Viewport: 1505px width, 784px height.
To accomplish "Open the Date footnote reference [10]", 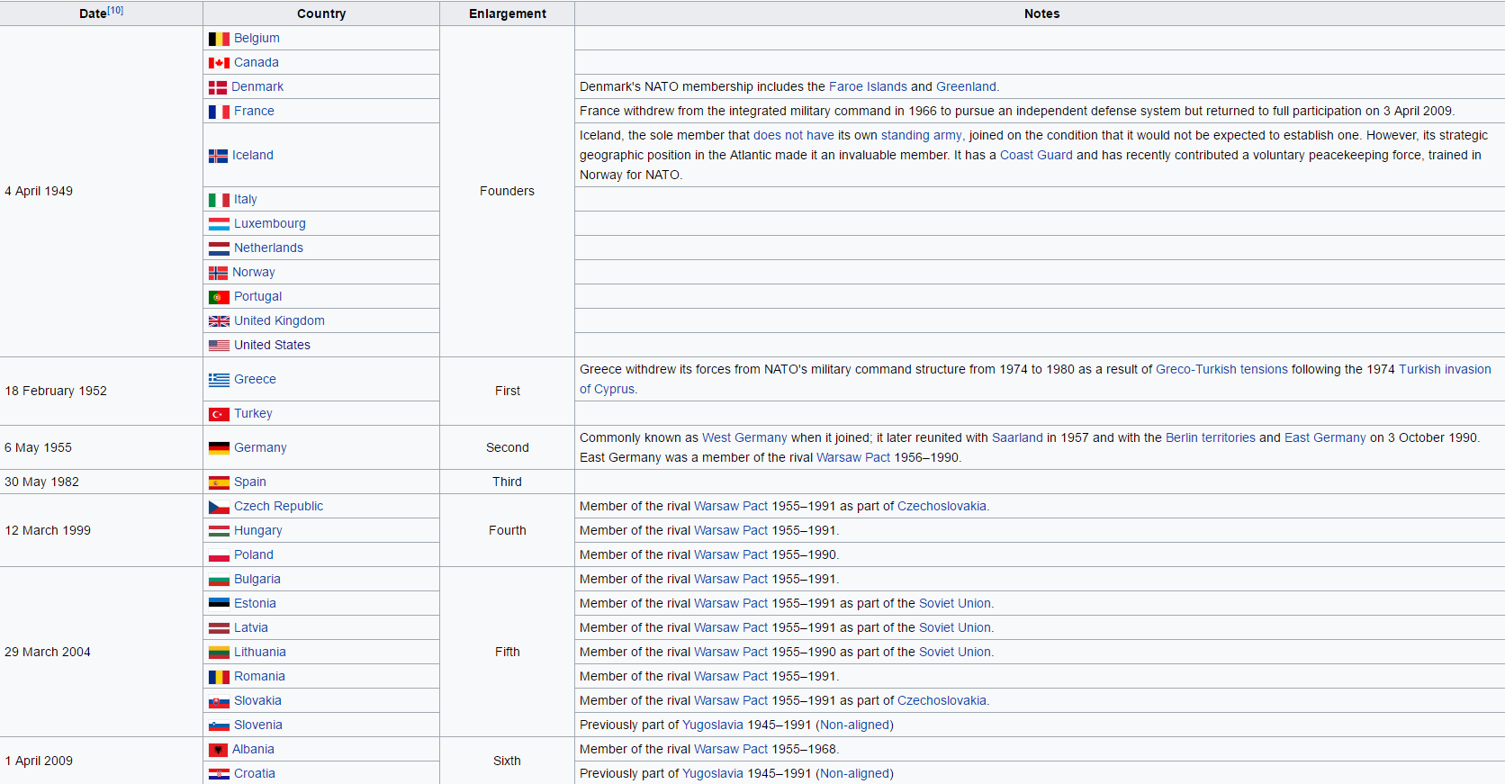I will coord(115,11).
